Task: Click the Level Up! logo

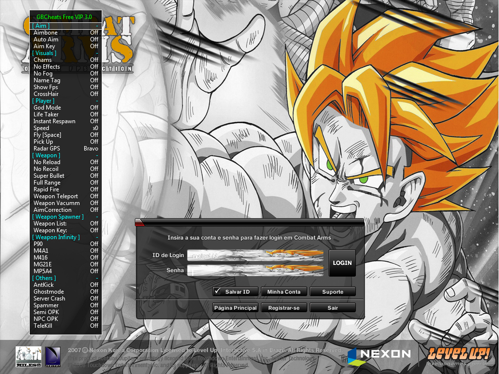Action: tap(459, 356)
